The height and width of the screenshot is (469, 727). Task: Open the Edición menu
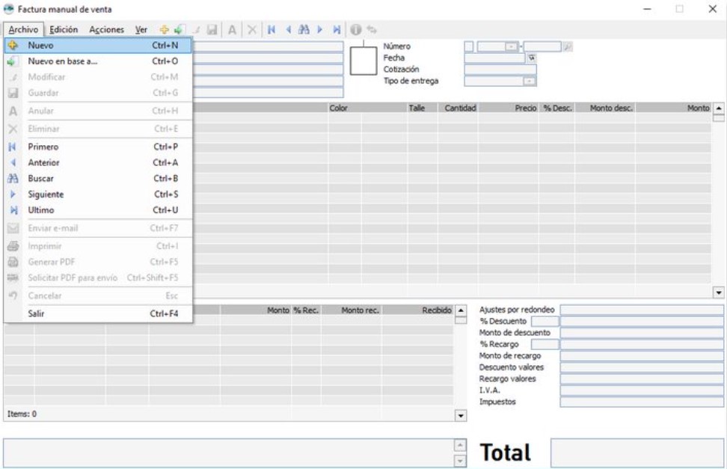pyautogui.click(x=64, y=30)
